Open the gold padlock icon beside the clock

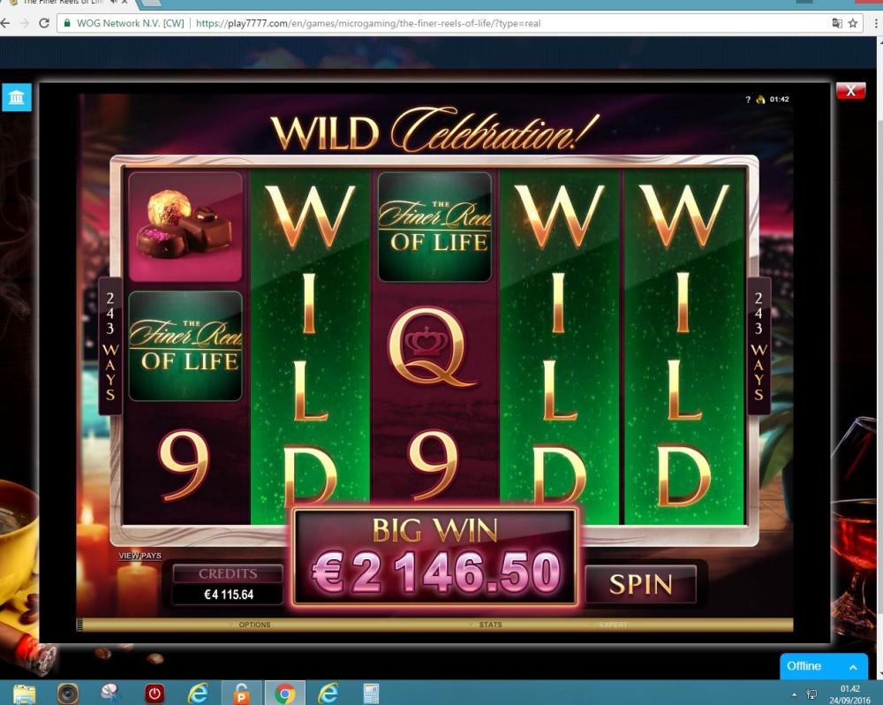(761, 99)
